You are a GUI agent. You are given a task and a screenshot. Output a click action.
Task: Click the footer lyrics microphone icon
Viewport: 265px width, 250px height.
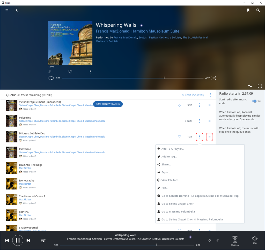[217, 240]
